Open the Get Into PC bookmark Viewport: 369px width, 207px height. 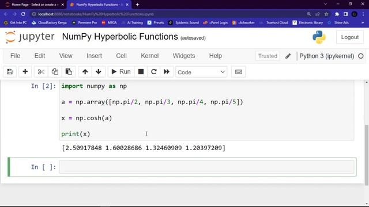coord(16,22)
